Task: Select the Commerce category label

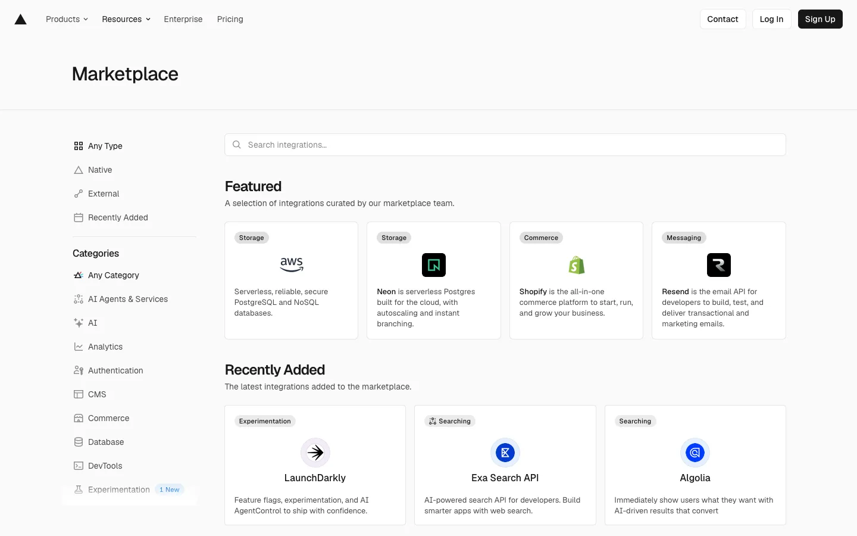Action: click(x=109, y=418)
